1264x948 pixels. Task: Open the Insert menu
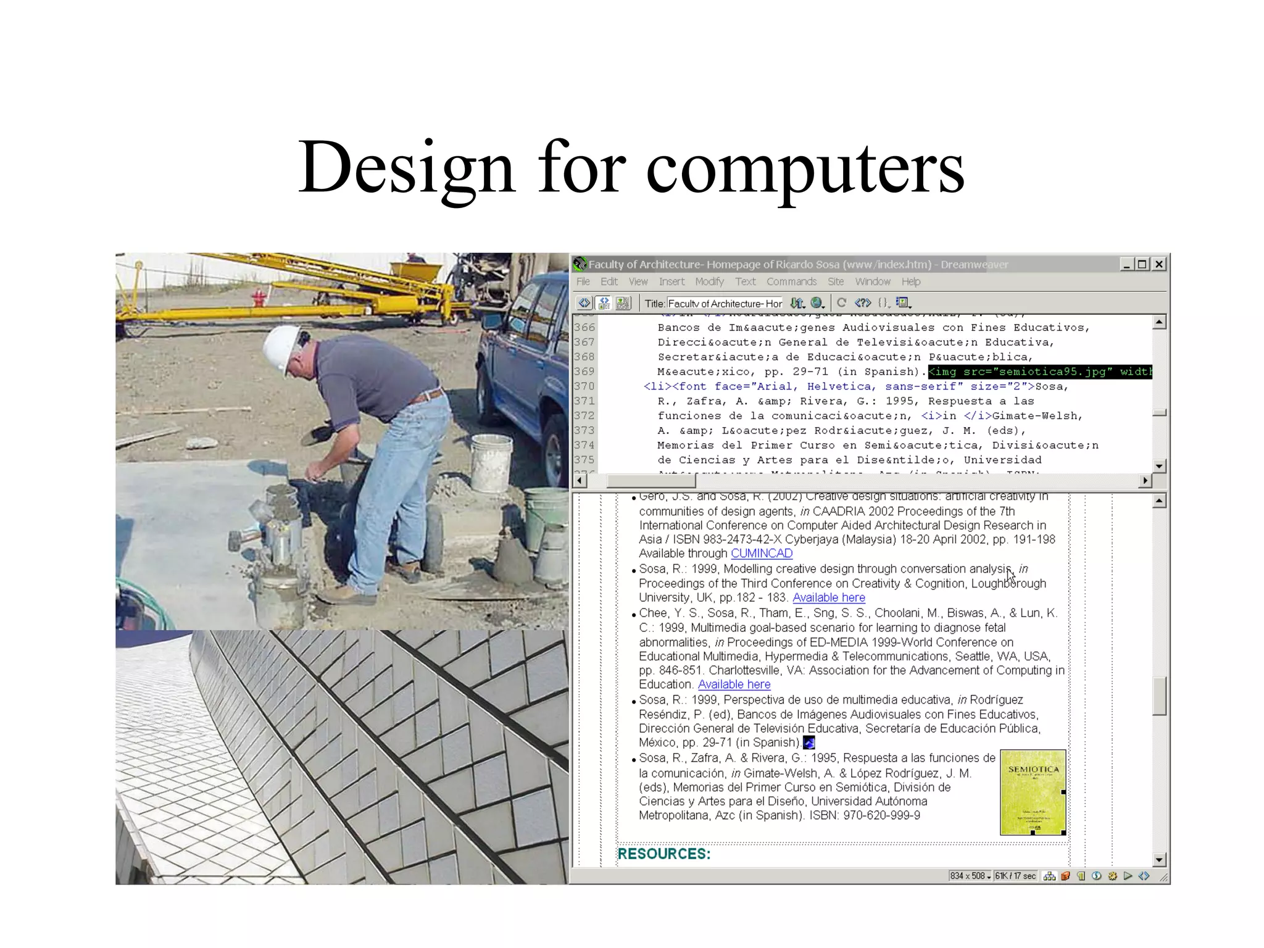point(671,281)
